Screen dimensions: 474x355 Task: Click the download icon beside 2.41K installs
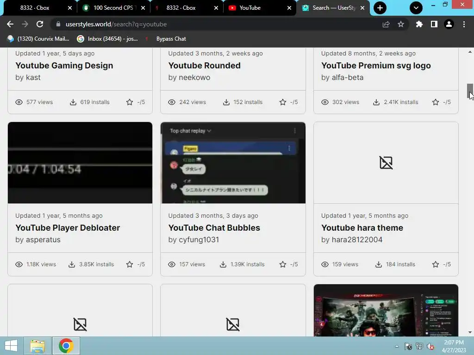click(x=376, y=102)
